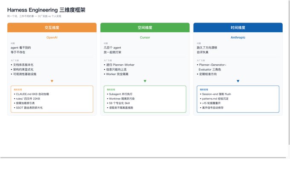Select the orange 交互维度 header
This screenshot has width=290, height=169.
tap(52, 28)
